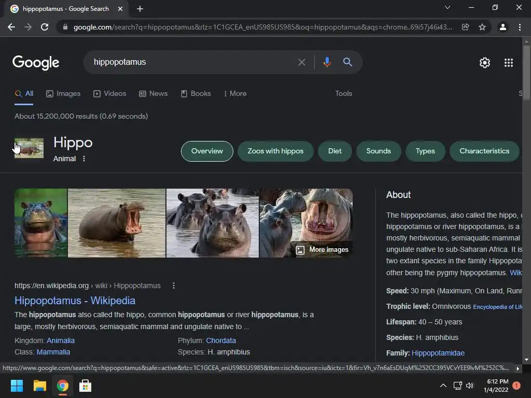531x398 pixels.
Task: Click the page vertical scrollbar thumb
Action: (x=526, y=73)
